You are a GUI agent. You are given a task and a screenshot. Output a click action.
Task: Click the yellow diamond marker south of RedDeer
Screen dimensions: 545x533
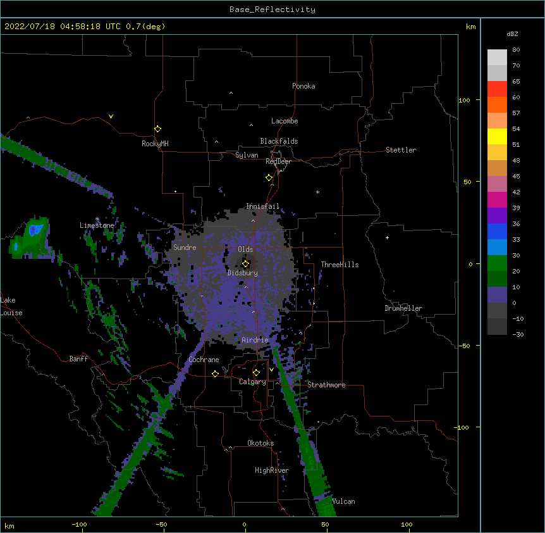pyautogui.click(x=269, y=178)
